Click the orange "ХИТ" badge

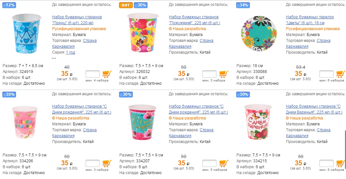click(x=125, y=5)
